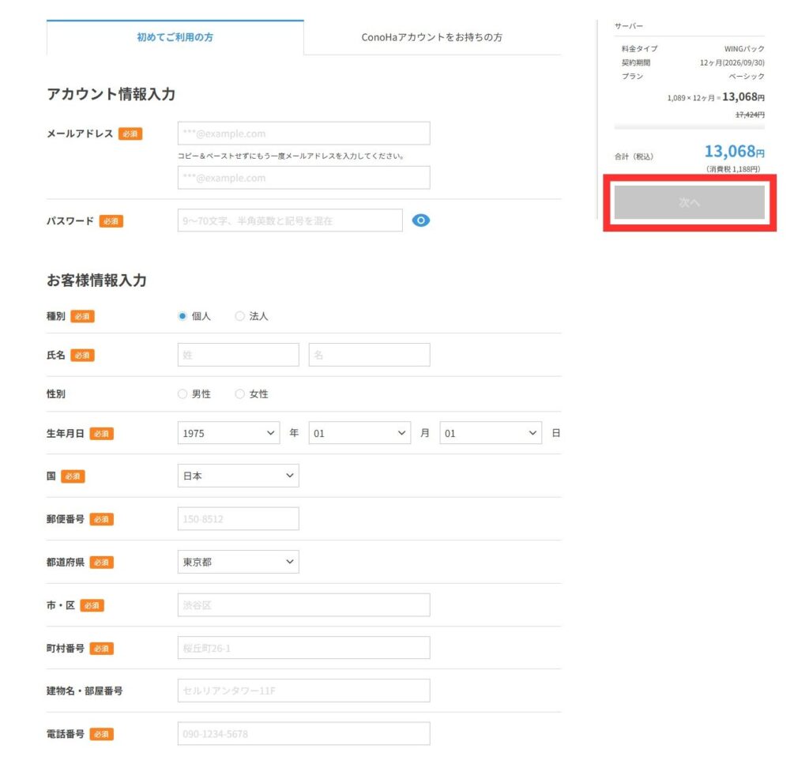Select 男性 for gender
Screen dimensions: 809x768
click(182, 393)
